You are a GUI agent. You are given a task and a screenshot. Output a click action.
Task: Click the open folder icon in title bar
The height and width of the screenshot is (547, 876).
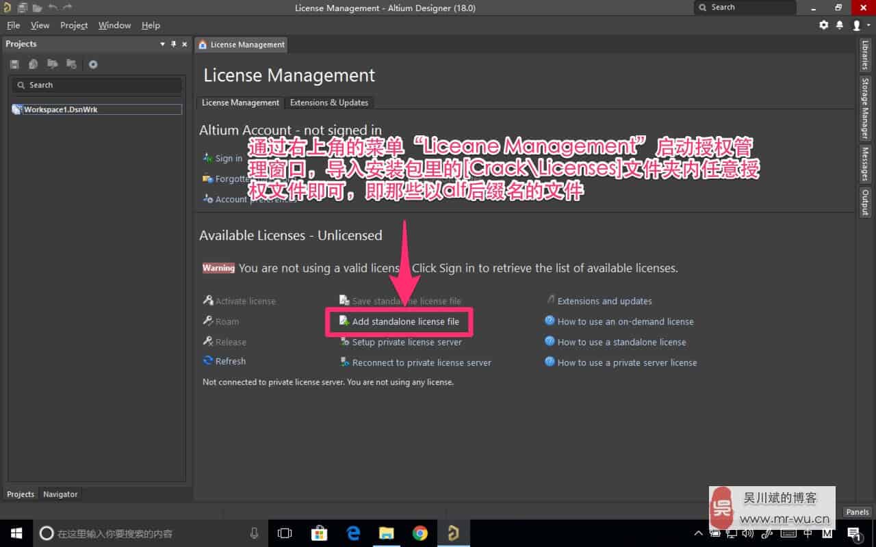click(37, 8)
